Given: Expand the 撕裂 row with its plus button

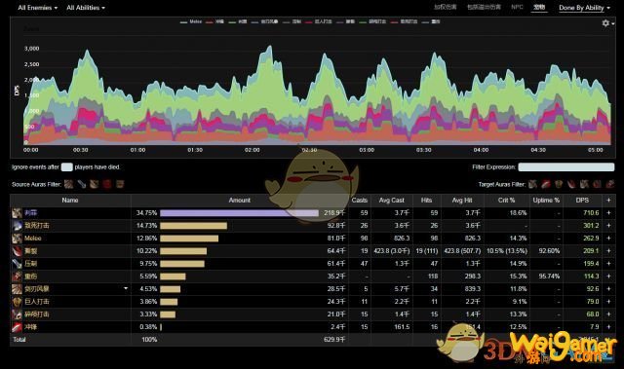Looking at the screenshot, I should click(x=608, y=251).
